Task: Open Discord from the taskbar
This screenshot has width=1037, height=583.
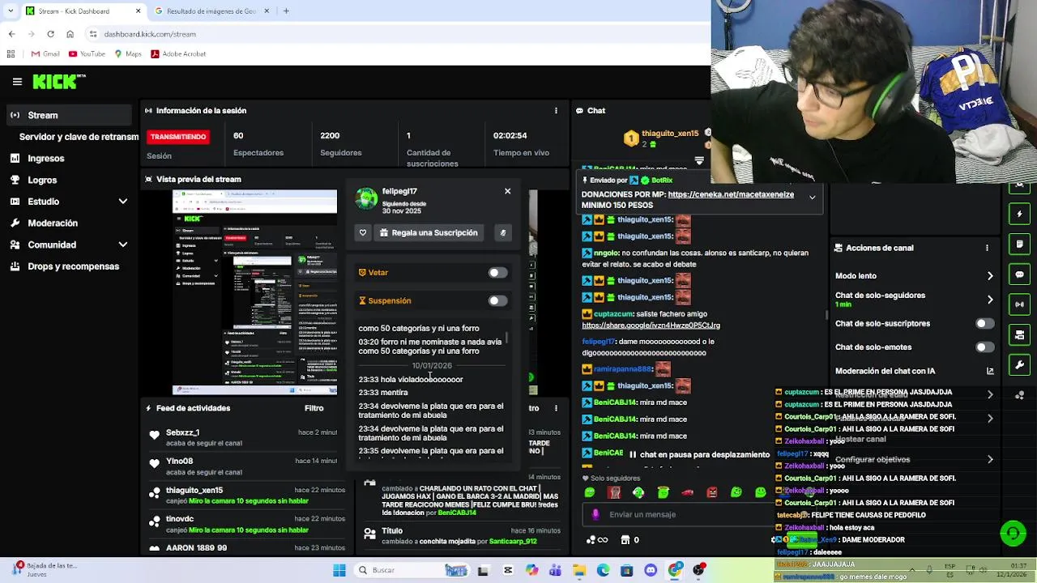Action: coord(651,570)
